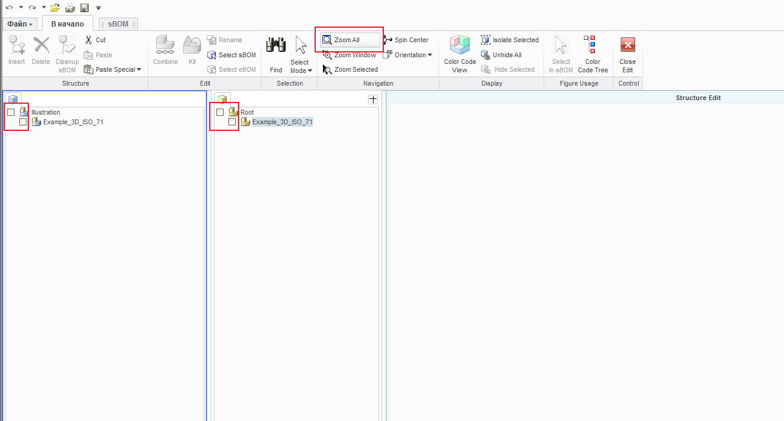Click the Redo arrow icon
Screen dimensions: 784x421
point(33,7)
